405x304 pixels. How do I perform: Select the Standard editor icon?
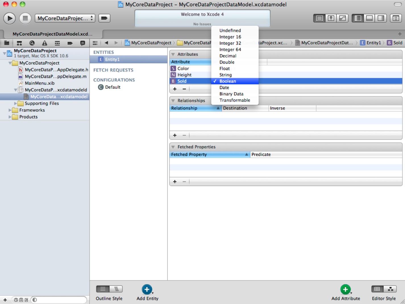pos(319,18)
